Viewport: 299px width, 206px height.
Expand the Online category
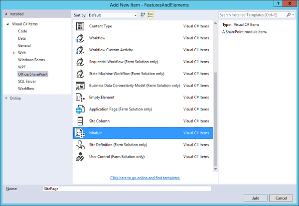pyautogui.click(x=6, y=98)
